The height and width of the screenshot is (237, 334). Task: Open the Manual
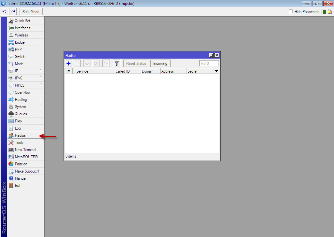(26, 178)
